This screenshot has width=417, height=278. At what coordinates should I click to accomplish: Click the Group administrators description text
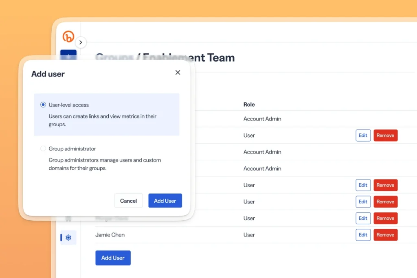coord(105,164)
